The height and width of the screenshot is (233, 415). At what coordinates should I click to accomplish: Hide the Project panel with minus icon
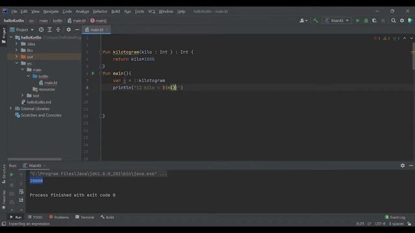(x=77, y=30)
